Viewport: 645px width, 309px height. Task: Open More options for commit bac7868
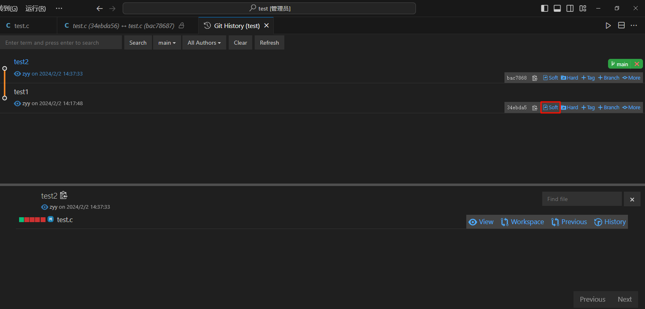tap(632, 78)
